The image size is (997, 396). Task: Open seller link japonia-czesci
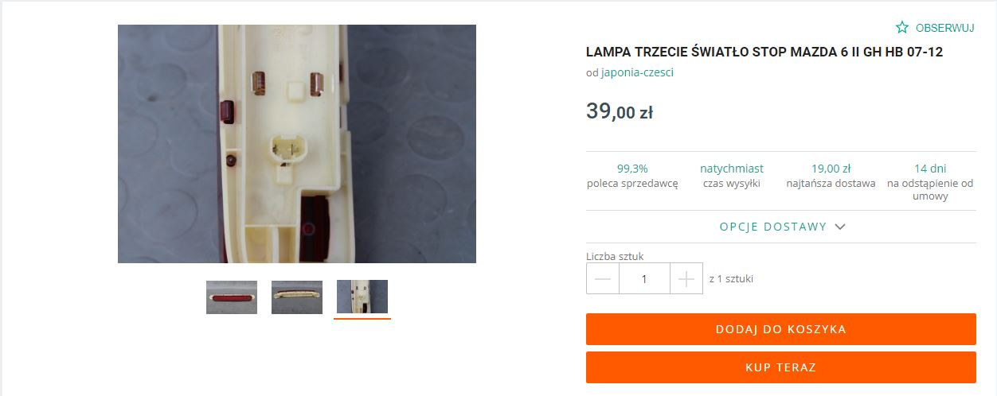[637, 72]
